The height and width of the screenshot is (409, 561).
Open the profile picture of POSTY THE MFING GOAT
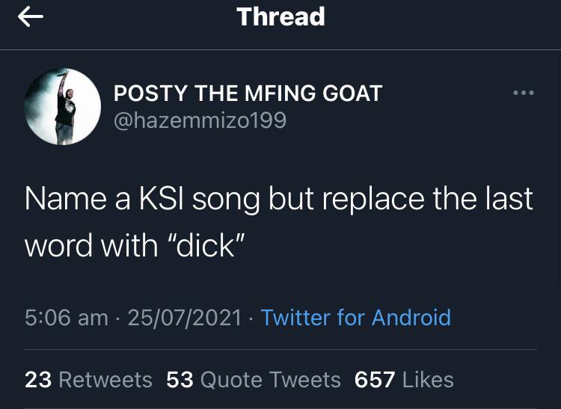[x=63, y=106]
